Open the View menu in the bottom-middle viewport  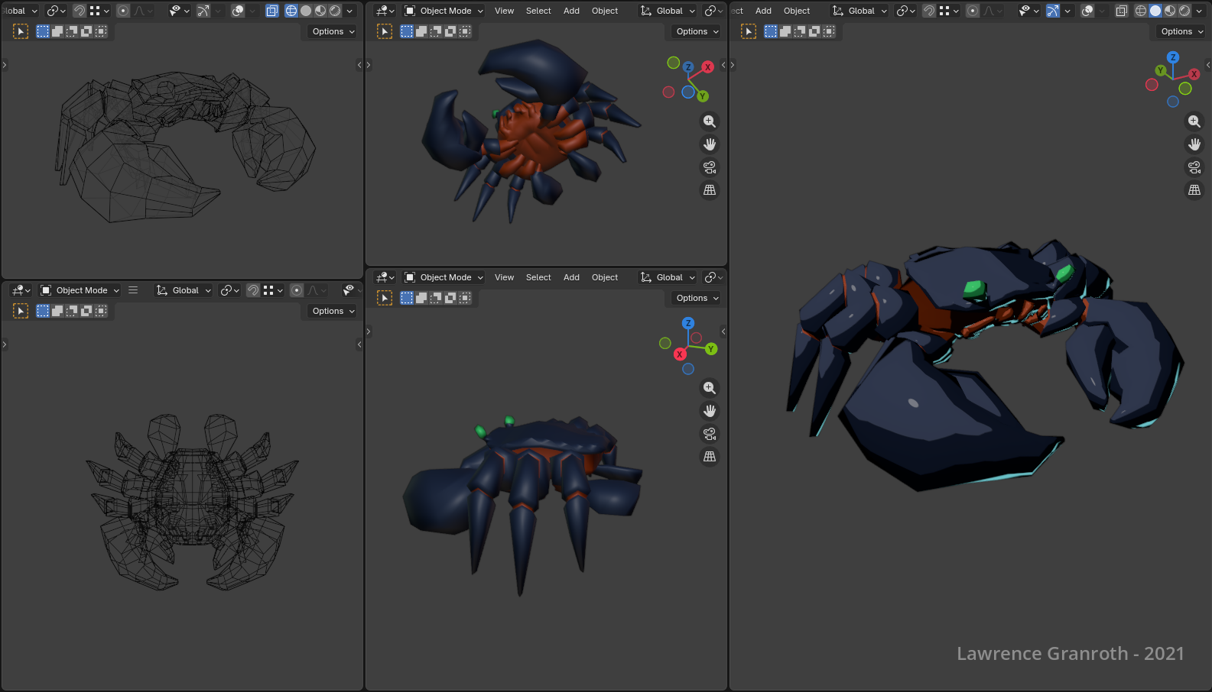(504, 277)
